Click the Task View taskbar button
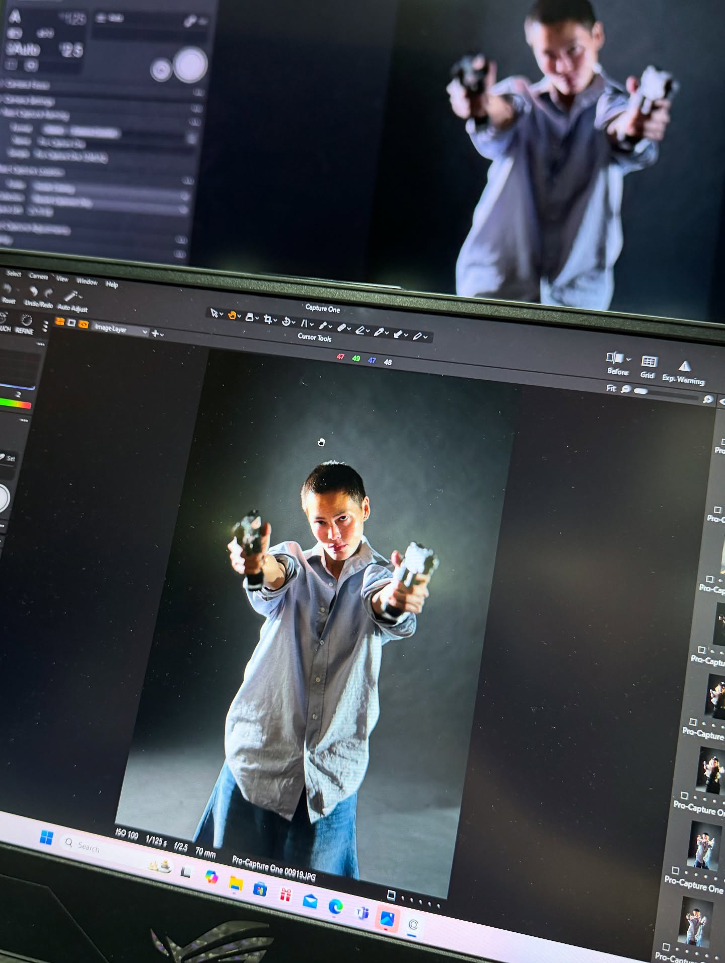Image resolution: width=725 pixels, height=963 pixels. pyautogui.click(x=187, y=871)
